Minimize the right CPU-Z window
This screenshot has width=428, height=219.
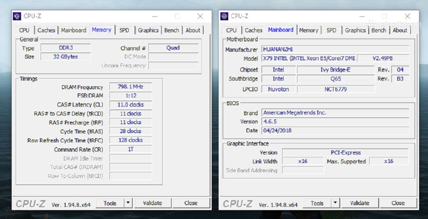pos(362,16)
